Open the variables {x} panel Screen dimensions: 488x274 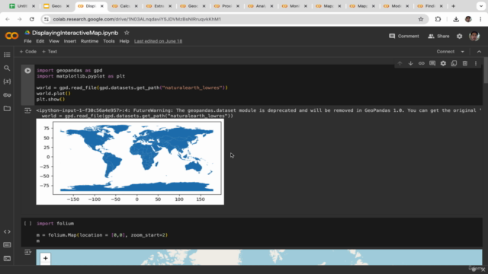(7, 81)
